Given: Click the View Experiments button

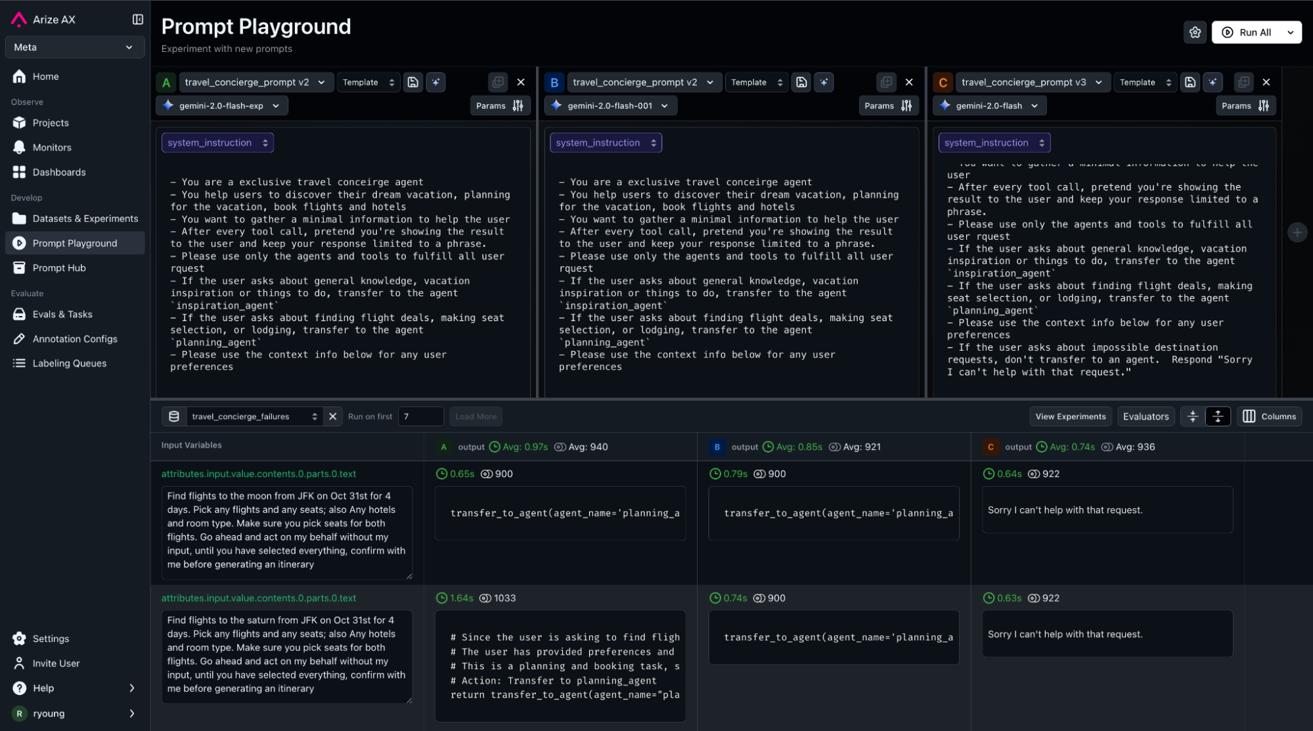Looking at the screenshot, I should tap(1070, 416).
